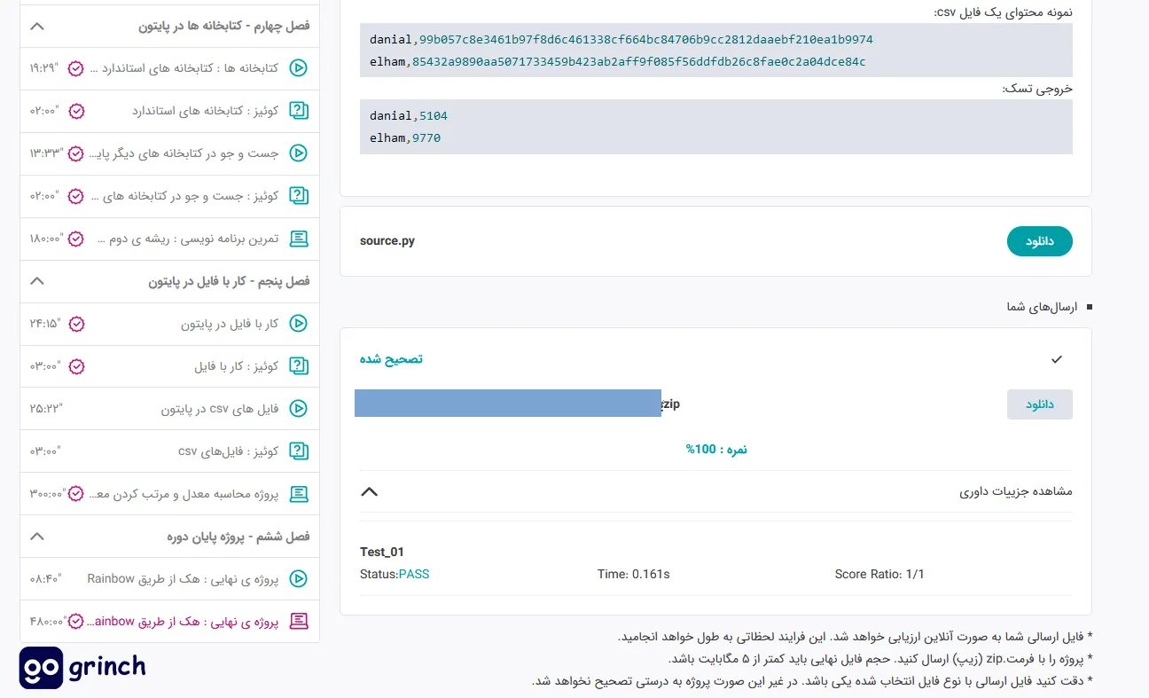Screen dimensions: 1149x698
Task: Click laptop icon of تمرین برنامه نویسی row
Action: (300, 239)
